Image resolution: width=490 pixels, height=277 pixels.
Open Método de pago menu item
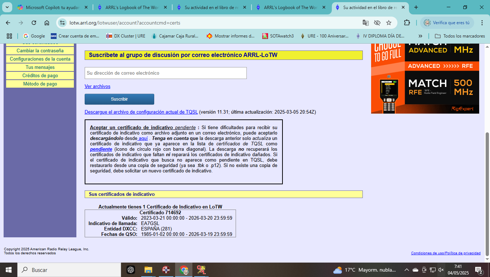[x=40, y=84]
